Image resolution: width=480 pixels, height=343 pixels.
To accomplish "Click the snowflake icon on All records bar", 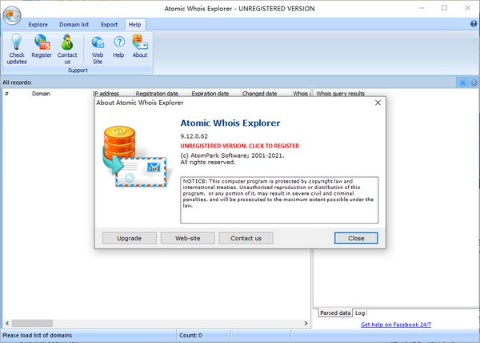I will (462, 83).
